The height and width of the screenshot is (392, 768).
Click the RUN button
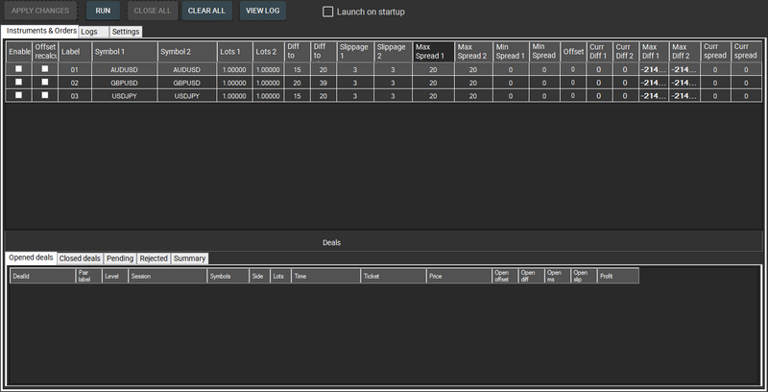coord(103,11)
